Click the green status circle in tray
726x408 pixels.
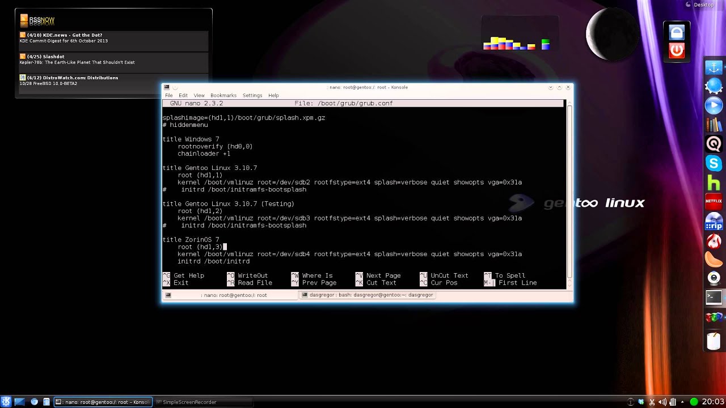694,402
